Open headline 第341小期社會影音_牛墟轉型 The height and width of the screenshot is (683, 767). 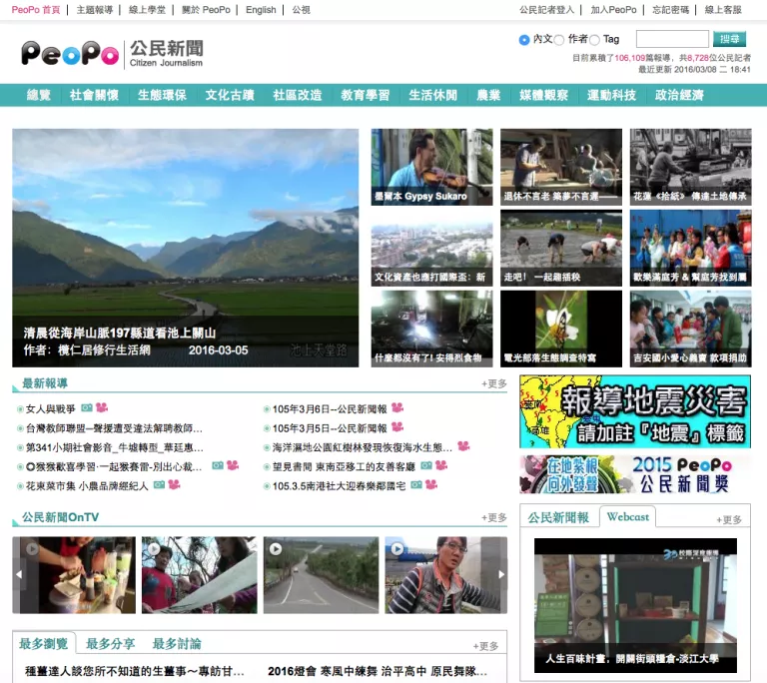[x=115, y=447]
